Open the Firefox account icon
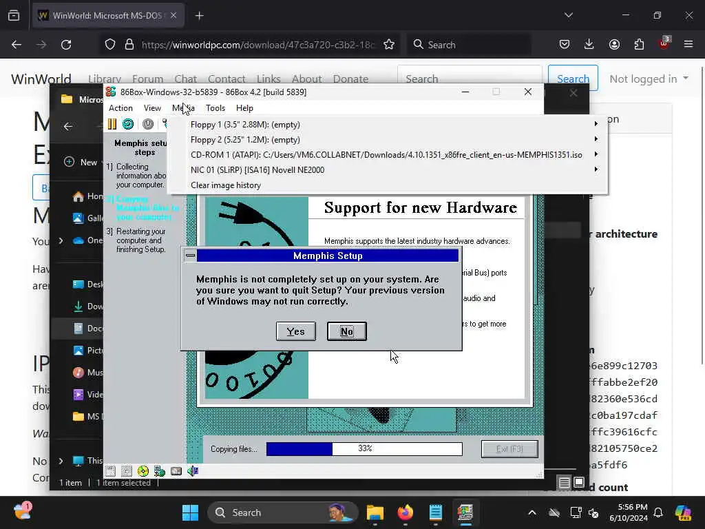 (x=614, y=45)
